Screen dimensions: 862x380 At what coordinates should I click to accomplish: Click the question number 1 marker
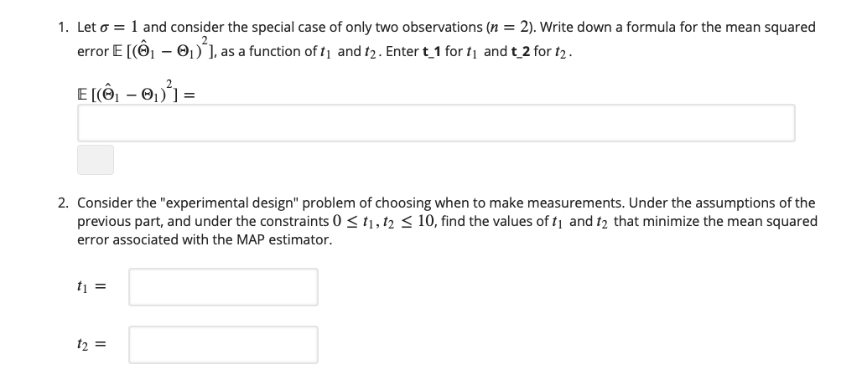coord(64,28)
